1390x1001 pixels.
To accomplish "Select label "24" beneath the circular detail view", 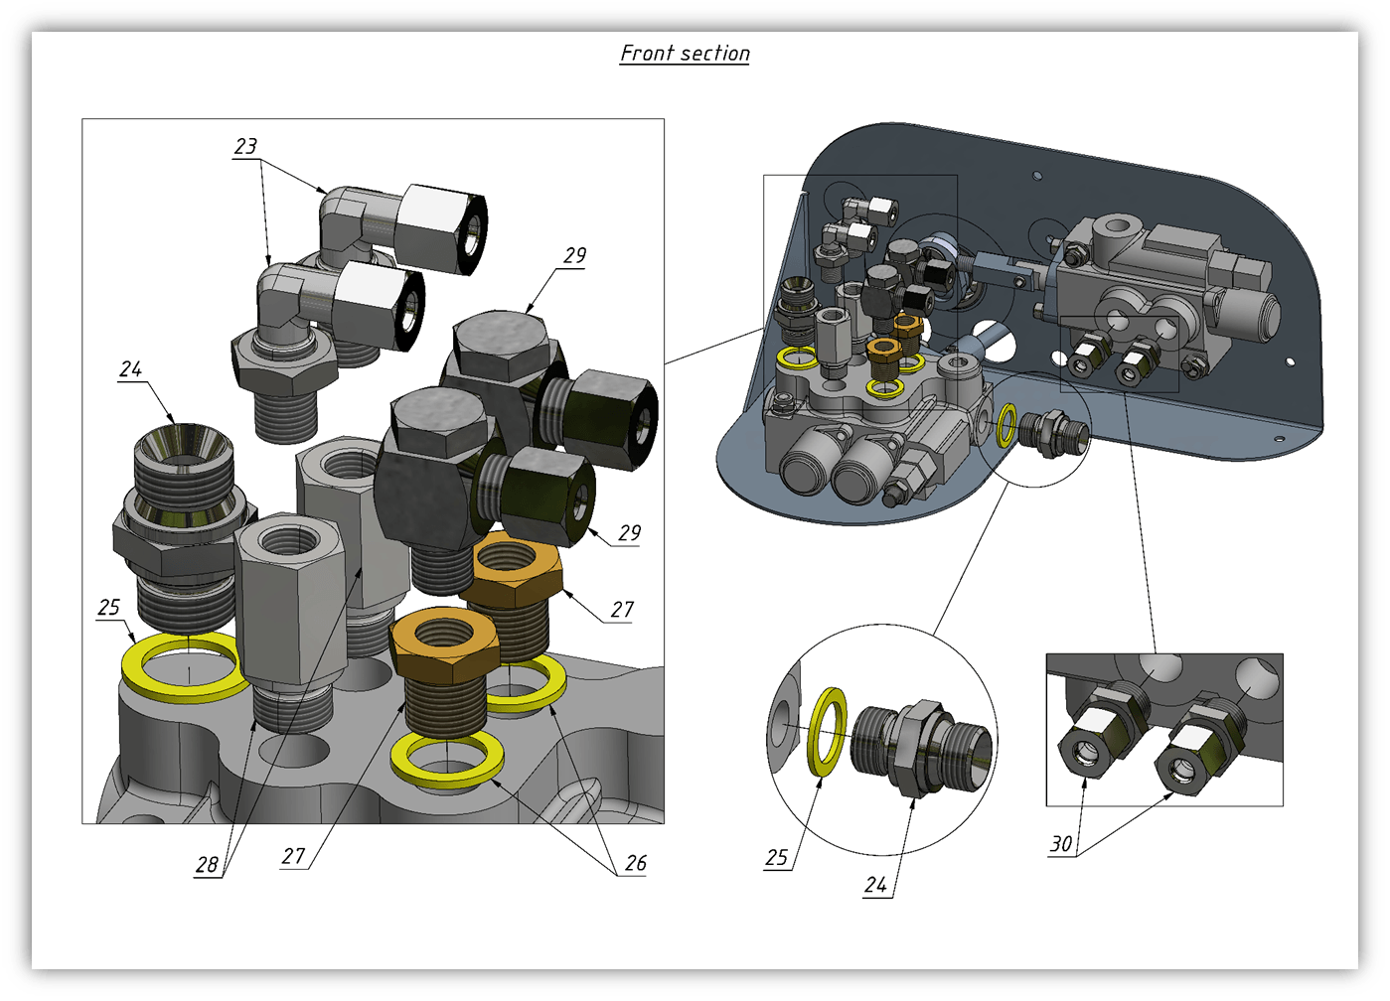I will click(x=875, y=885).
